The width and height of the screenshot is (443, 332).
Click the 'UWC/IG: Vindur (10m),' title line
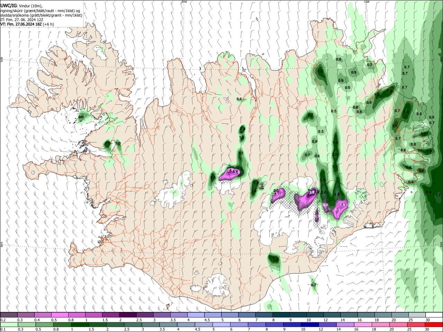click(21, 6)
